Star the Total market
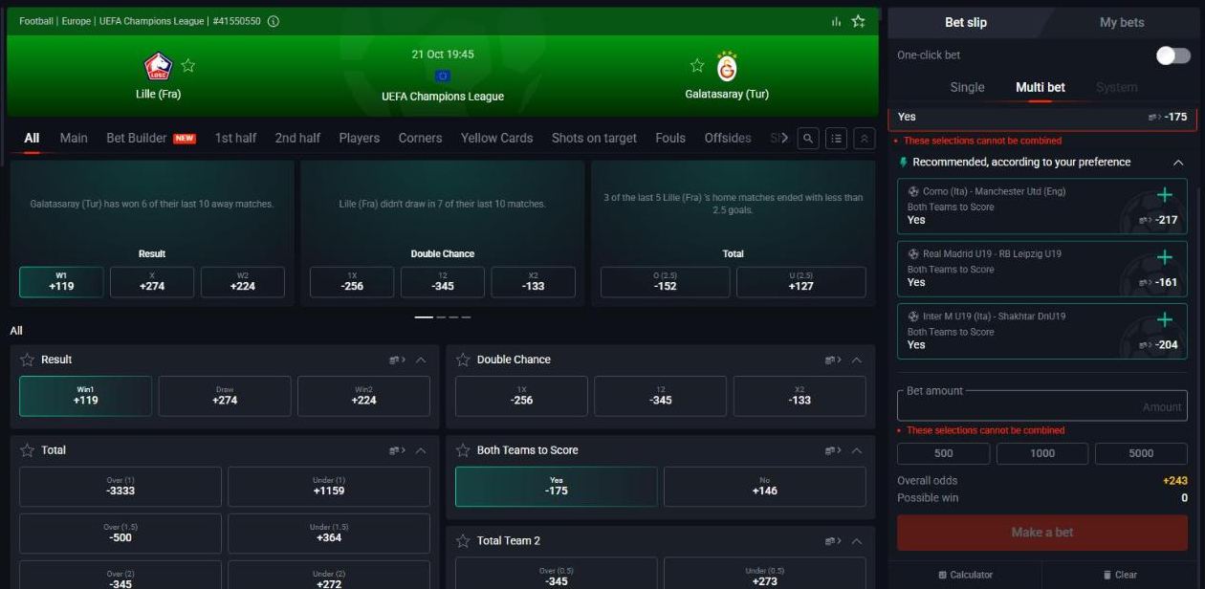Image resolution: width=1205 pixels, height=589 pixels. [x=27, y=450]
